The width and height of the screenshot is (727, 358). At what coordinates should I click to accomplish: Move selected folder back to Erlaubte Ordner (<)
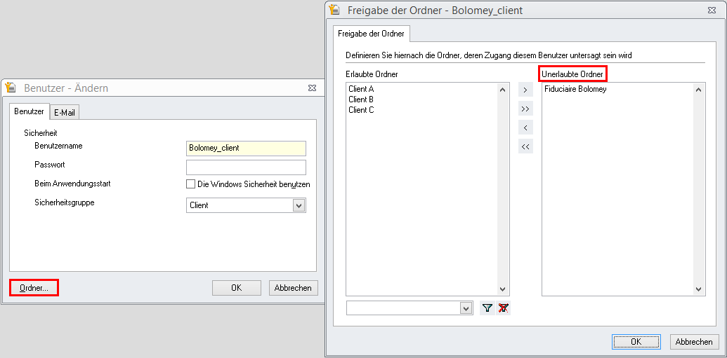(525, 128)
